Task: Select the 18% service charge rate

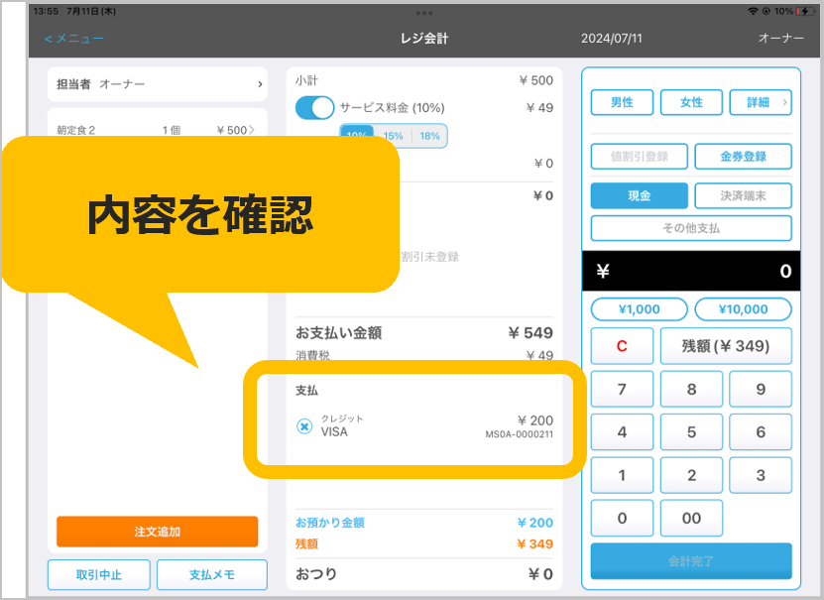Action: tap(429, 137)
